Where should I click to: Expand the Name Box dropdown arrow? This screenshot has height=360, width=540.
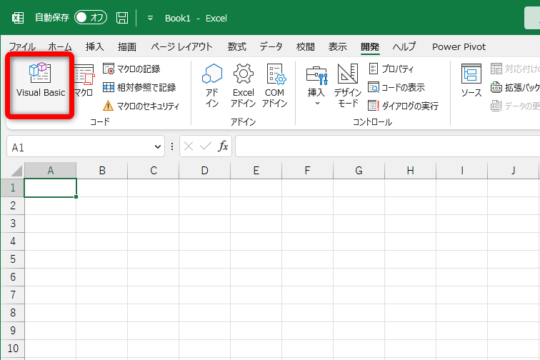click(158, 146)
